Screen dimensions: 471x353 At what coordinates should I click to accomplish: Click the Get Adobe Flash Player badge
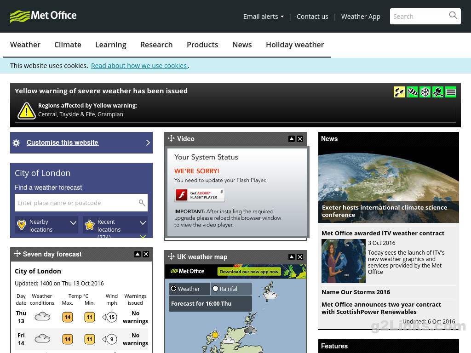pos(200,195)
